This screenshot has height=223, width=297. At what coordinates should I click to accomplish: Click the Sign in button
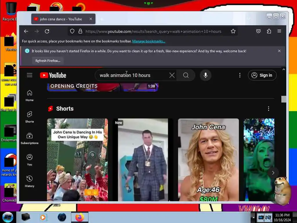coord(262,75)
